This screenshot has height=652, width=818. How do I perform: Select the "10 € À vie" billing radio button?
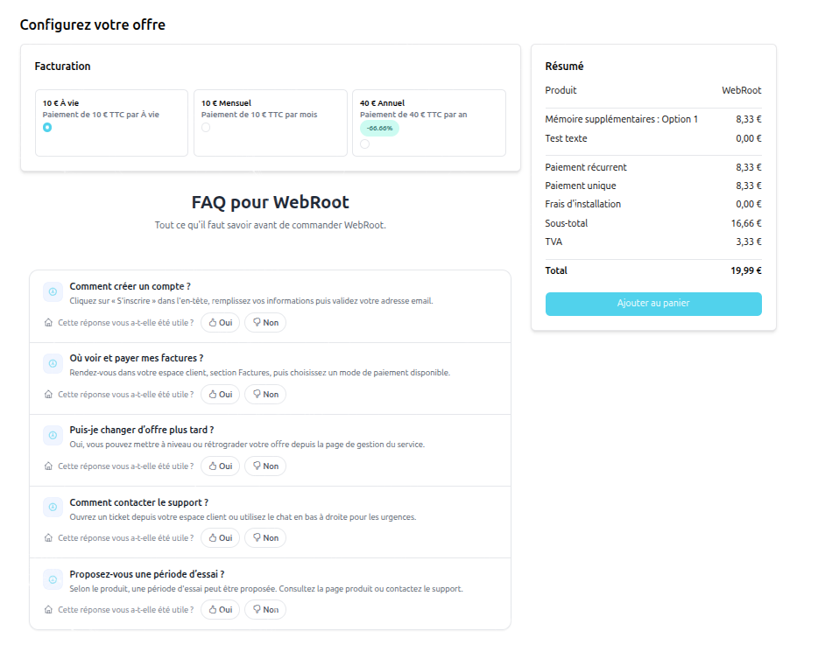pyautogui.click(x=47, y=128)
